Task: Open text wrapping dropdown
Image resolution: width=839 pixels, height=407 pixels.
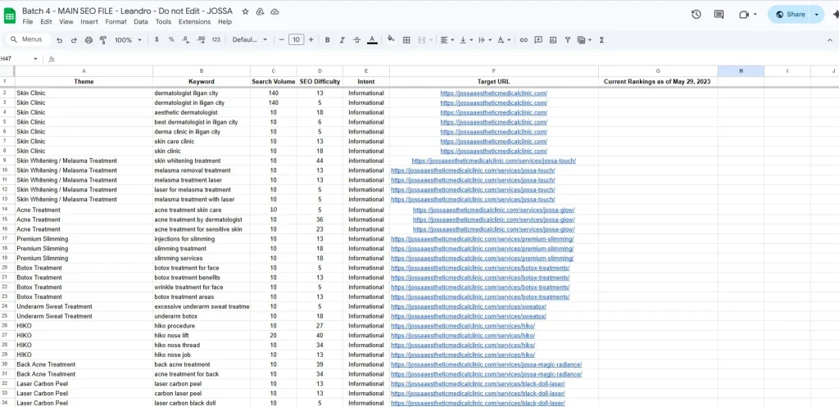Action: (484, 40)
